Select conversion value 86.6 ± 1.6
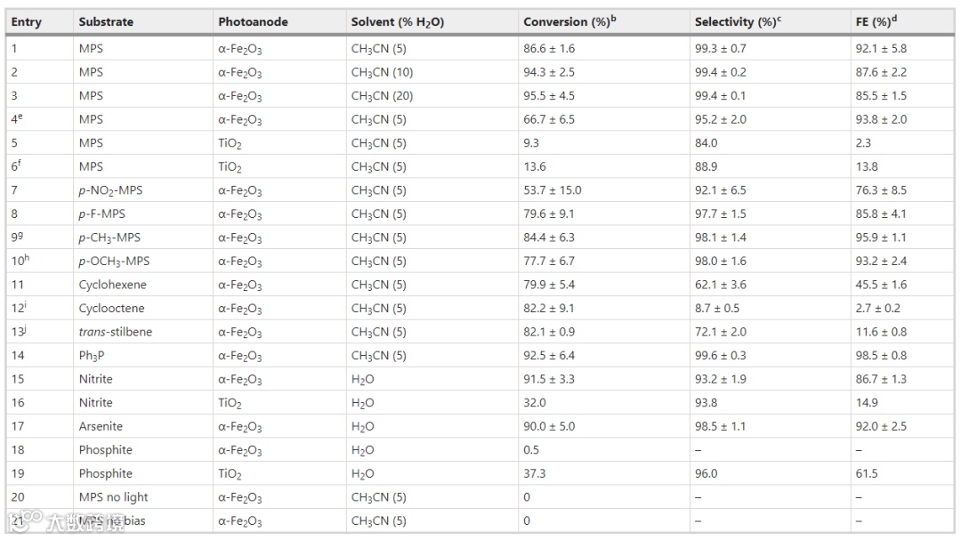Viewport: 961px width, 540px height. click(x=549, y=48)
